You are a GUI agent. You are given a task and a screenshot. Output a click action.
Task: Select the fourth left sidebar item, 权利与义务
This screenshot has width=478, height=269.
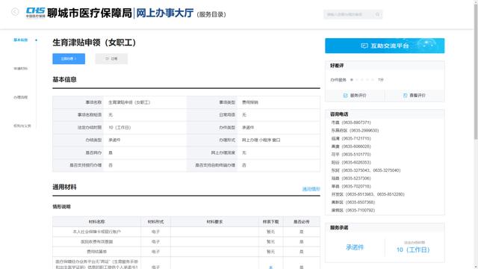pyautogui.click(x=22, y=126)
